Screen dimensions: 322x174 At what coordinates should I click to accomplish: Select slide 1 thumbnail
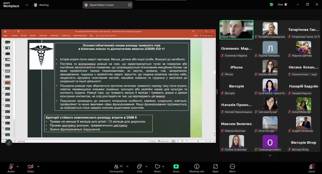coord(8,42)
